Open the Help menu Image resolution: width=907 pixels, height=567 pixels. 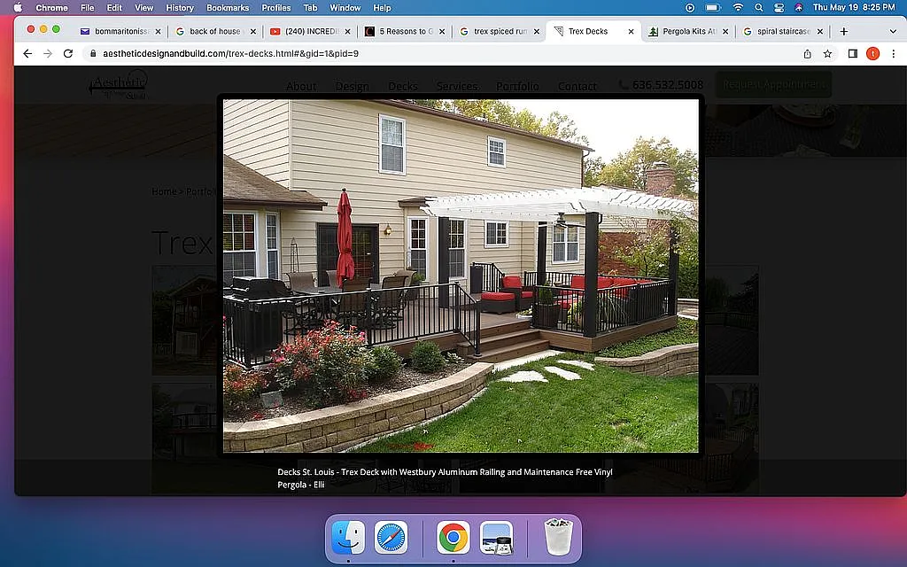[x=382, y=7]
